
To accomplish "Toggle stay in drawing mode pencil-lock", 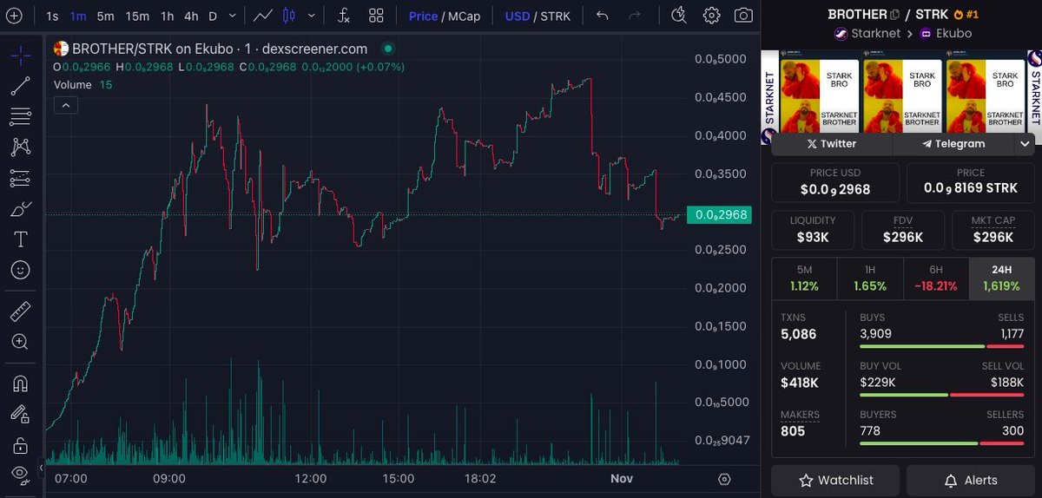I will [x=21, y=414].
